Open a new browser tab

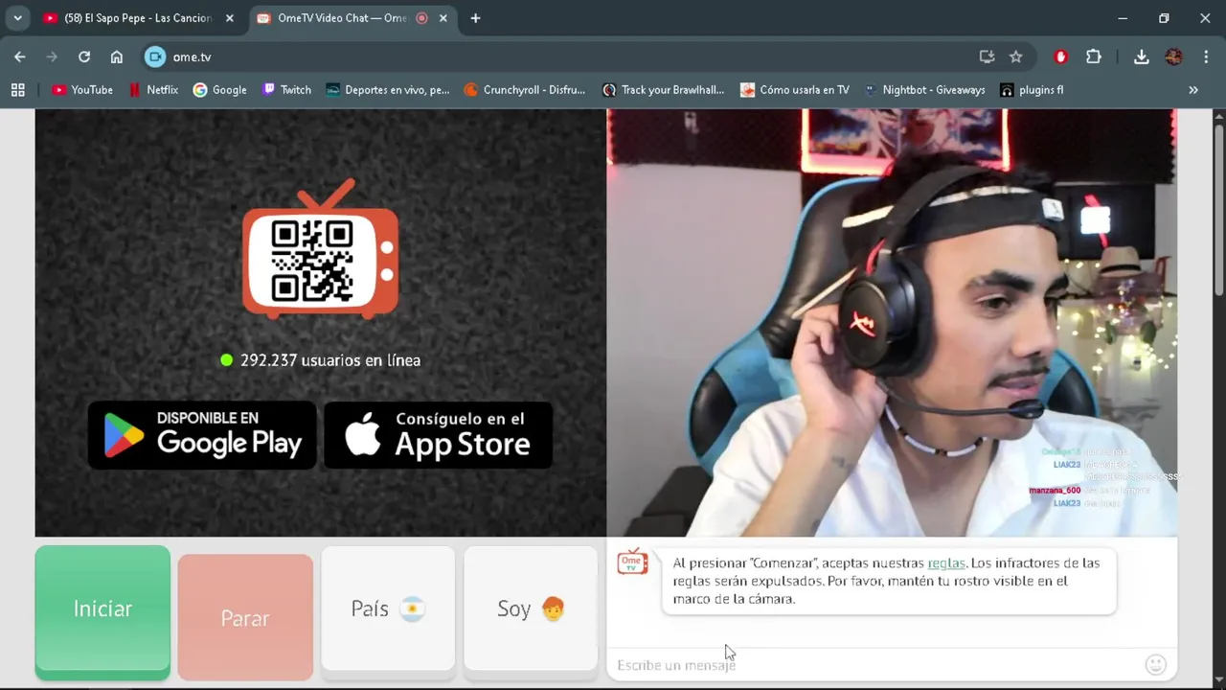tap(475, 18)
